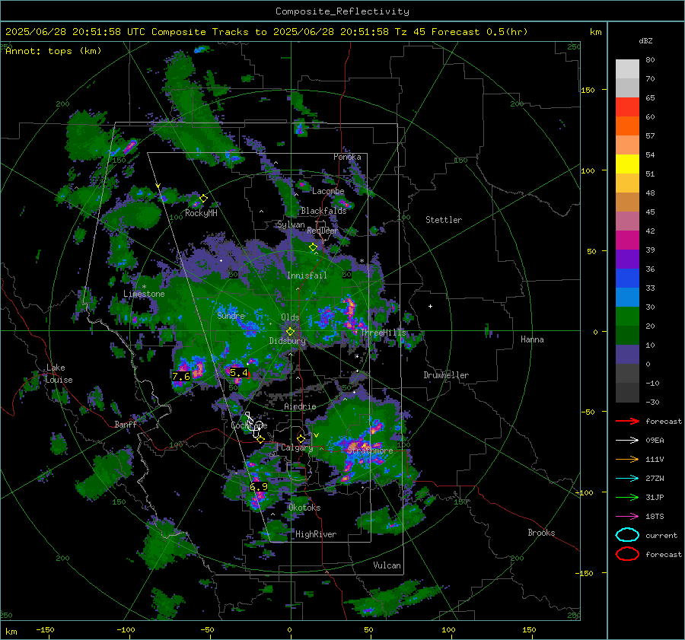The width and height of the screenshot is (685, 640).
Task: Click the red forecast arrow in legend
Action: pyautogui.click(x=627, y=421)
